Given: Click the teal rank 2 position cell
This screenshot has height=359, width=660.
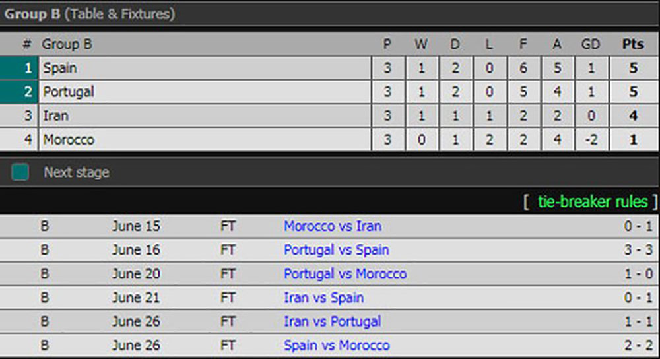Looking at the screenshot, I should (x=19, y=92).
